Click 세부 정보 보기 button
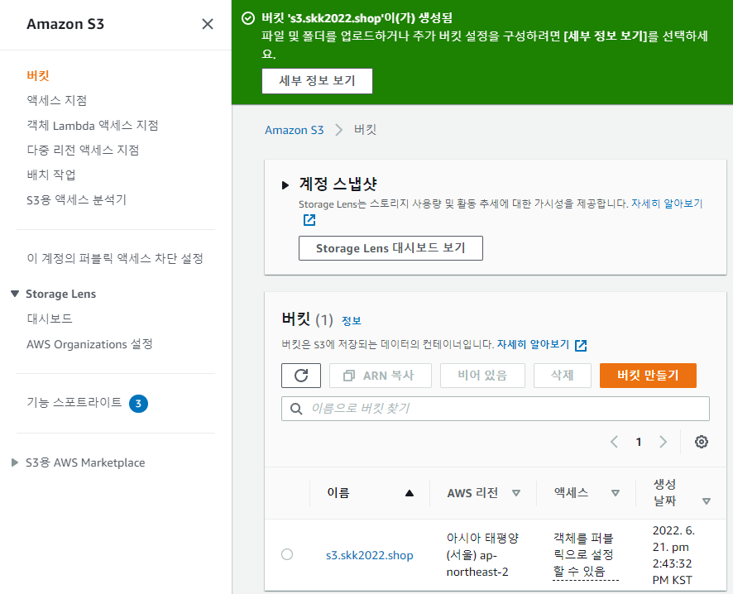This screenshot has width=733, height=594. (317, 81)
